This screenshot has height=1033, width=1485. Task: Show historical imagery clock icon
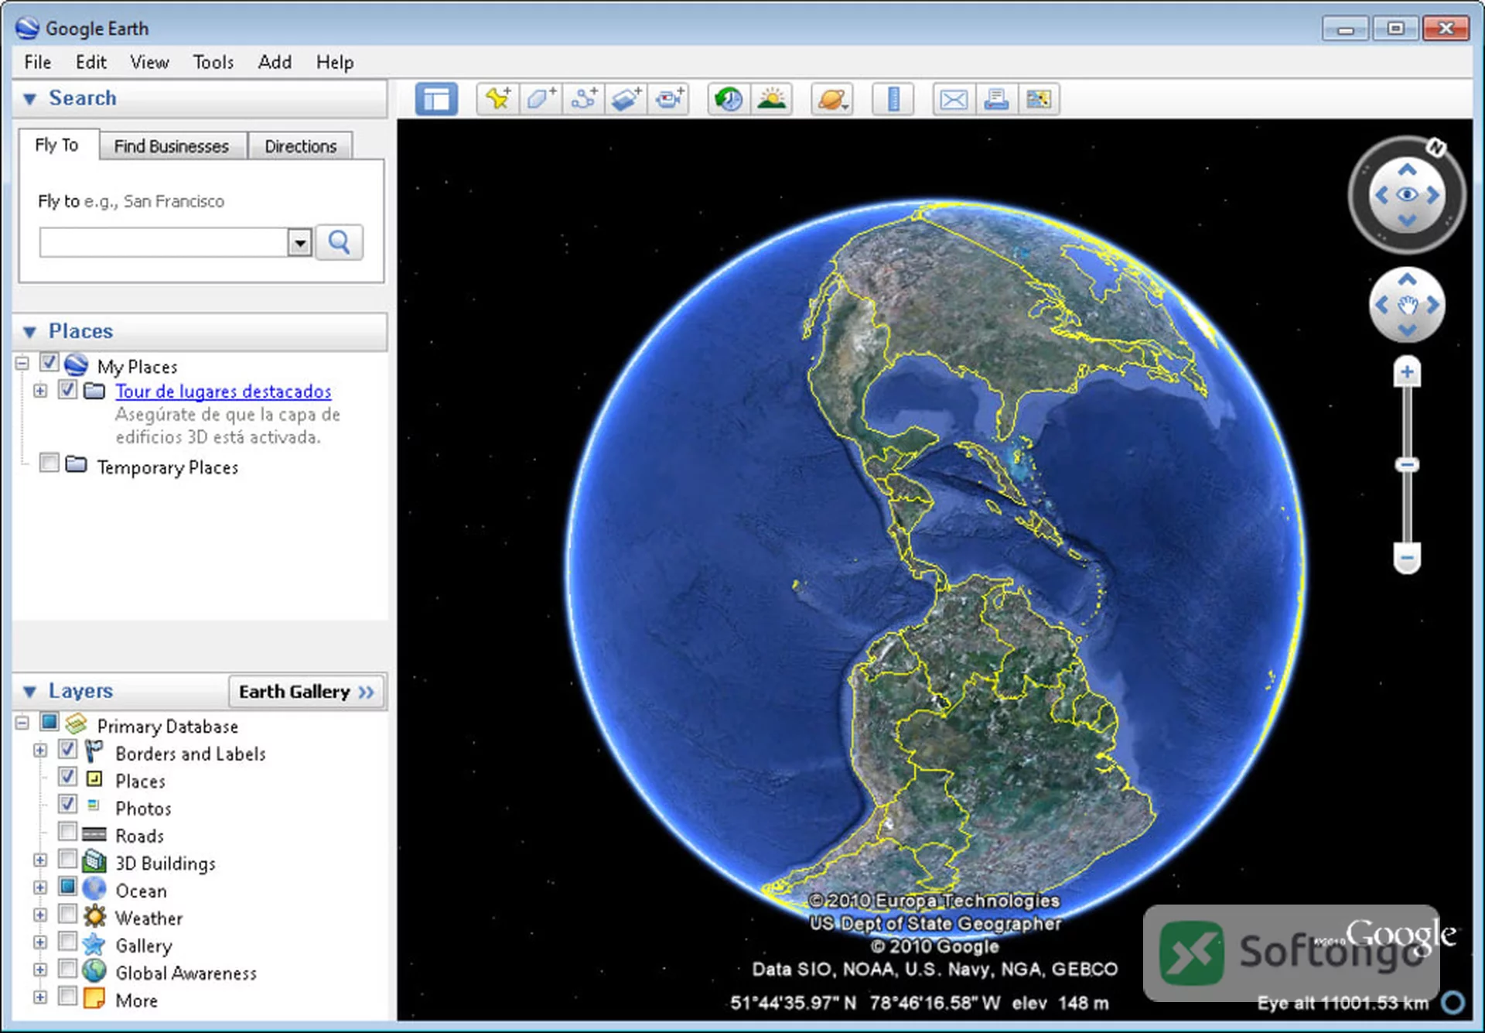click(x=729, y=99)
